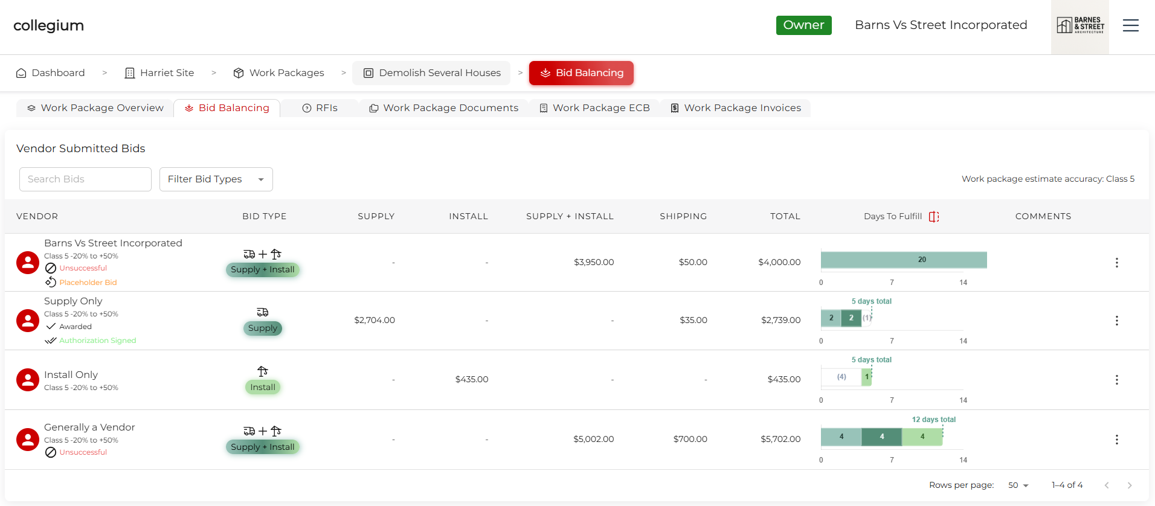
Task: Click the Placeholder Bid icon
Action: pyautogui.click(x=51, y=282)
